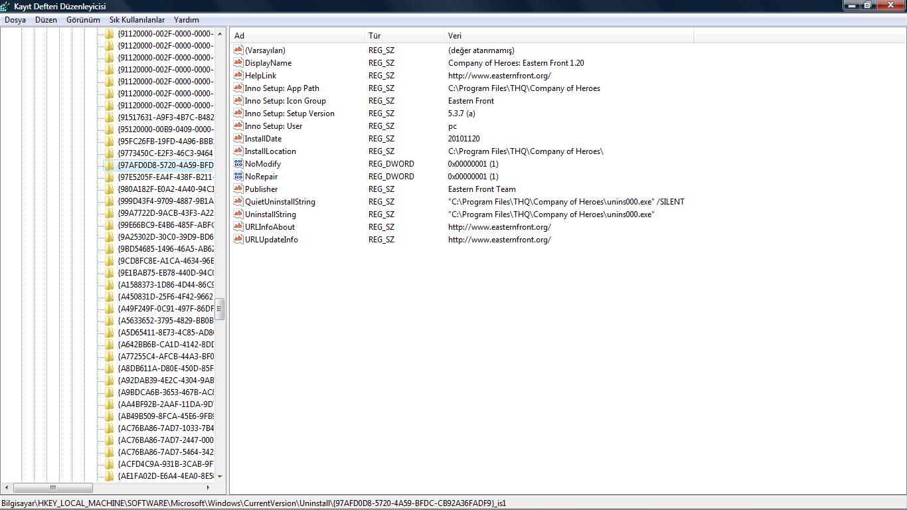Click the folder icon of key {9BD54685-1496
The image size is (907, 510).
(x=110, y=248)
